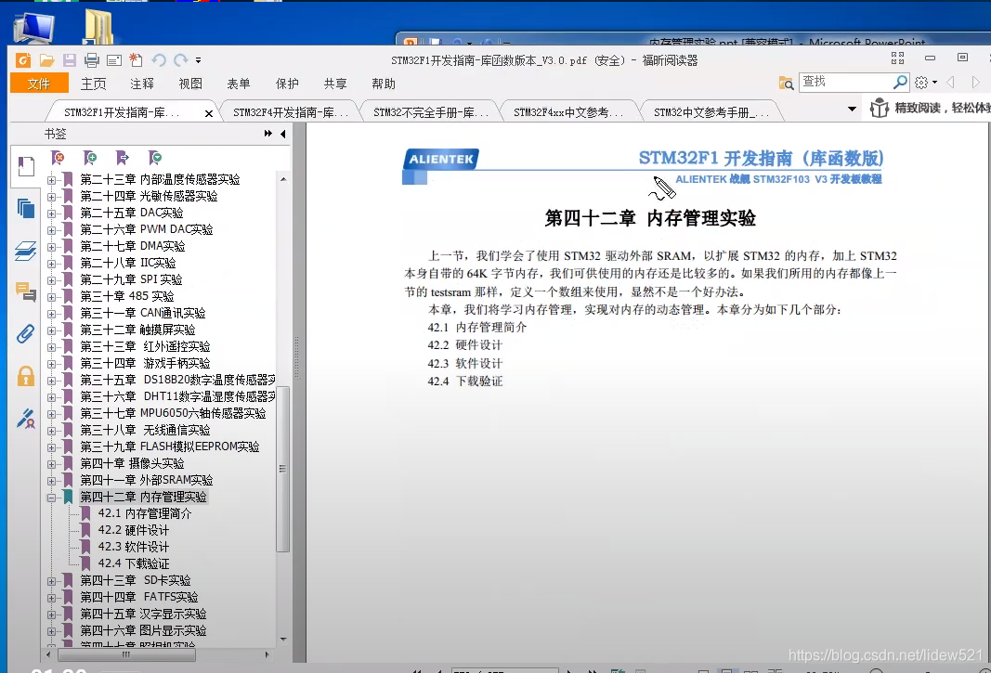Select bookmark 第二十九章 SPI 实验
Image resolution: width=991 pixels, height=673 pixels.
[131, 279]
